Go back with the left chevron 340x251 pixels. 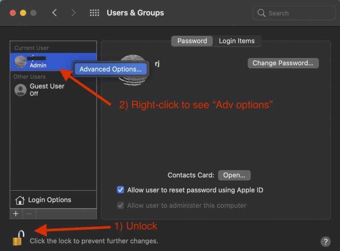54,13
